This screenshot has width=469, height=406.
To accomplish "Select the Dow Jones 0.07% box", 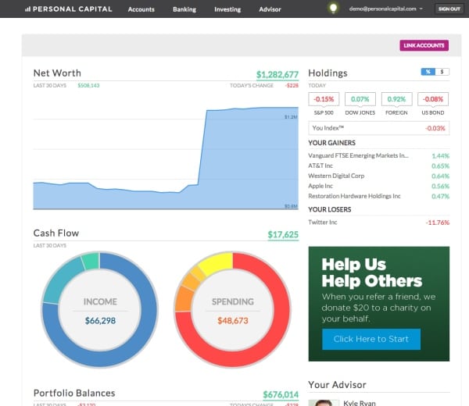I will coord(360,99).
